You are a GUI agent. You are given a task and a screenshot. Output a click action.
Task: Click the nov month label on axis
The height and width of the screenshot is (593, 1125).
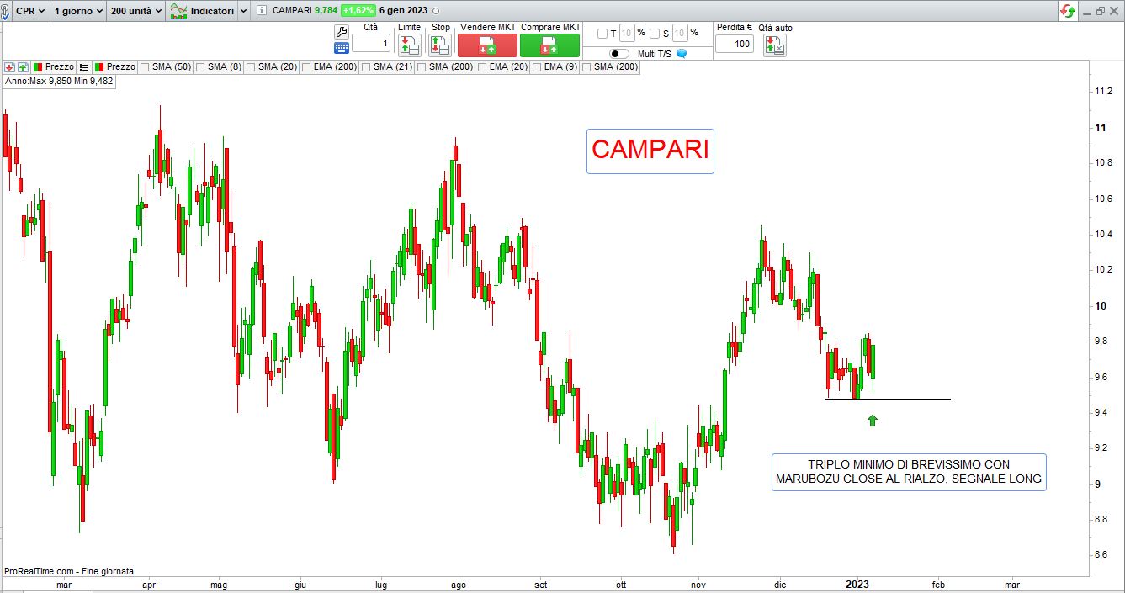pos(698,585)
